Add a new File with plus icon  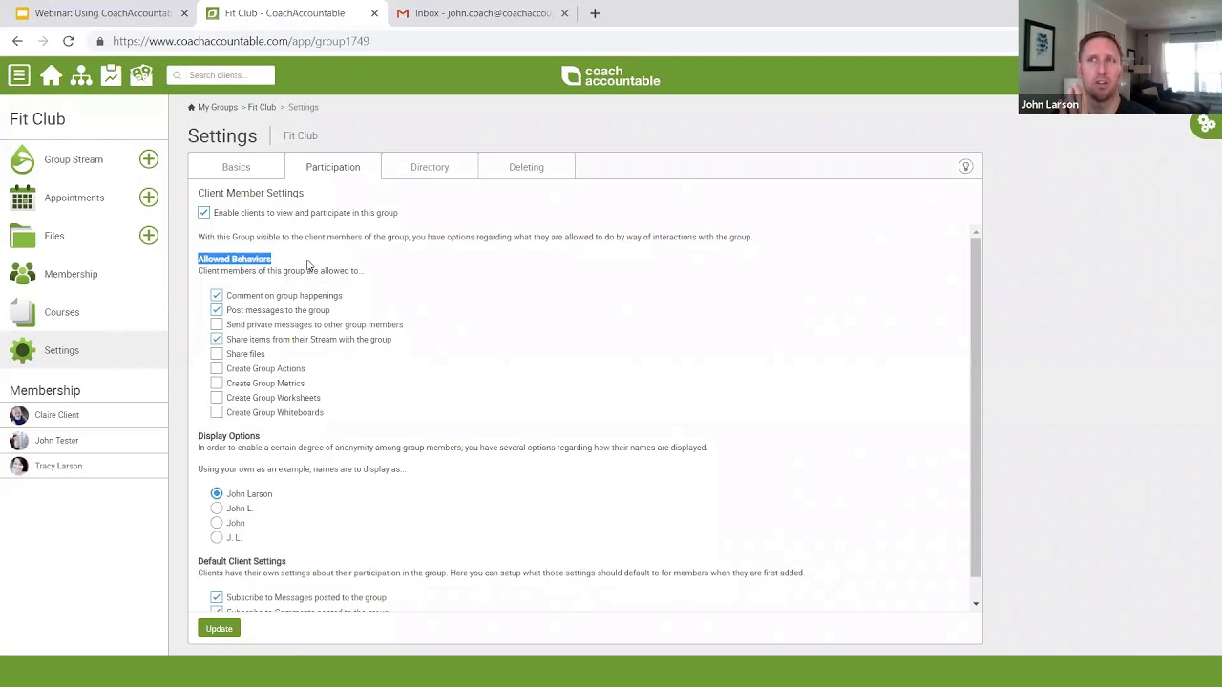[148, 236]
